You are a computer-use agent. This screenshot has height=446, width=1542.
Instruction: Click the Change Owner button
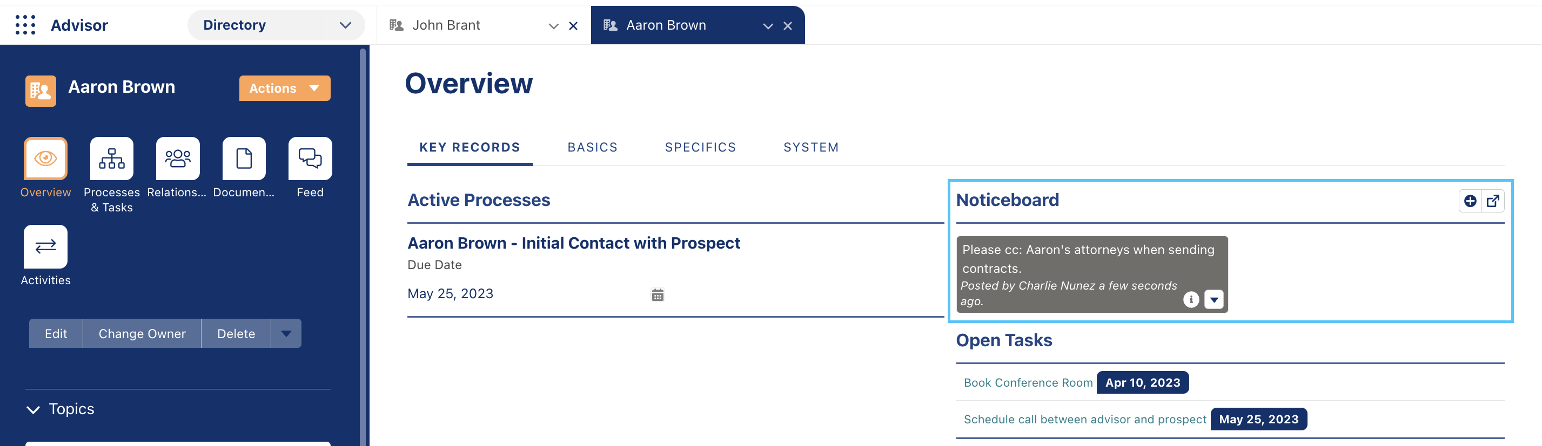pos(142,334)
